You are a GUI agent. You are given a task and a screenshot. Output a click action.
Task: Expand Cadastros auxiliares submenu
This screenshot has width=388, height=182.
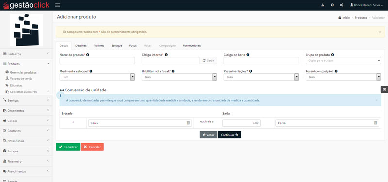click(27, 91)
